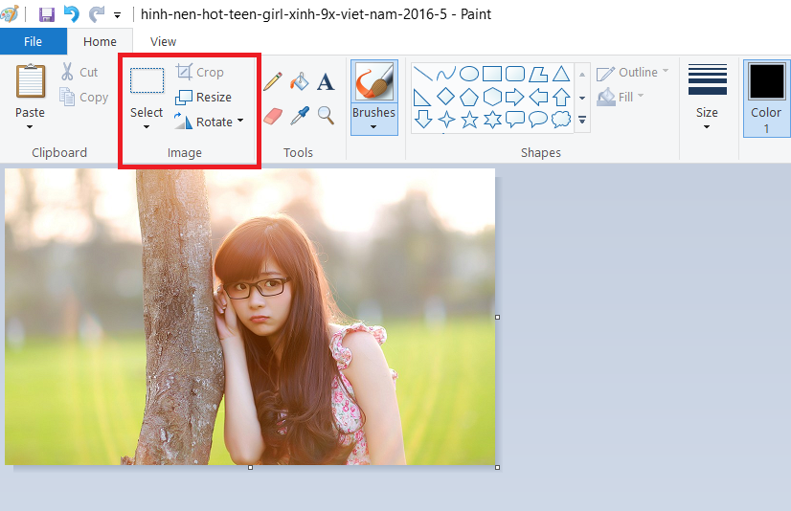Expand the Select dropdown arrow
791x511 pixels.
pos(147,126)
